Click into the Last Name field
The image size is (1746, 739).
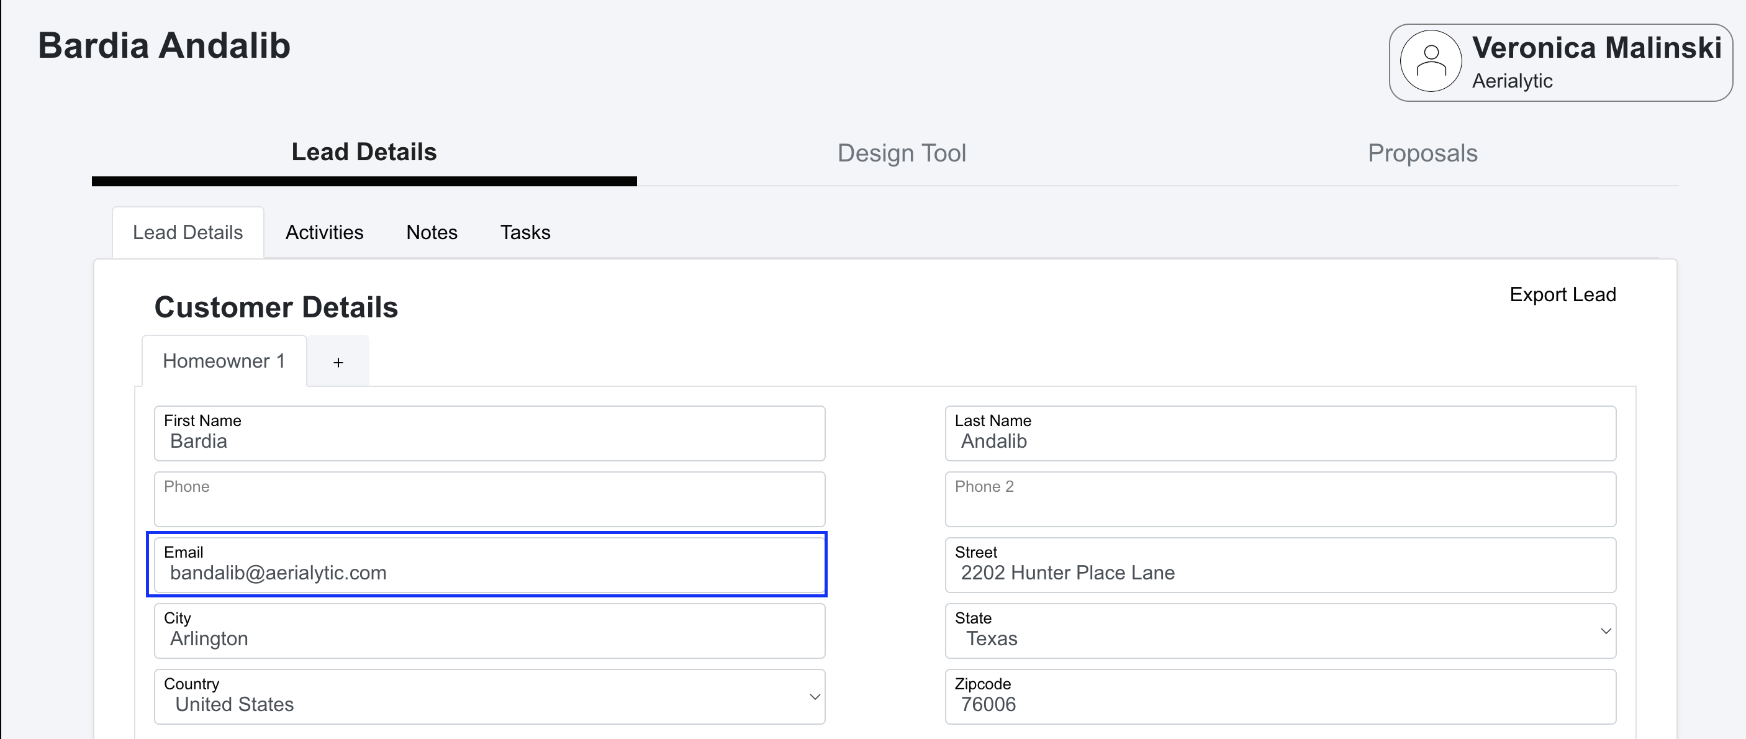tap(1280, 433)
